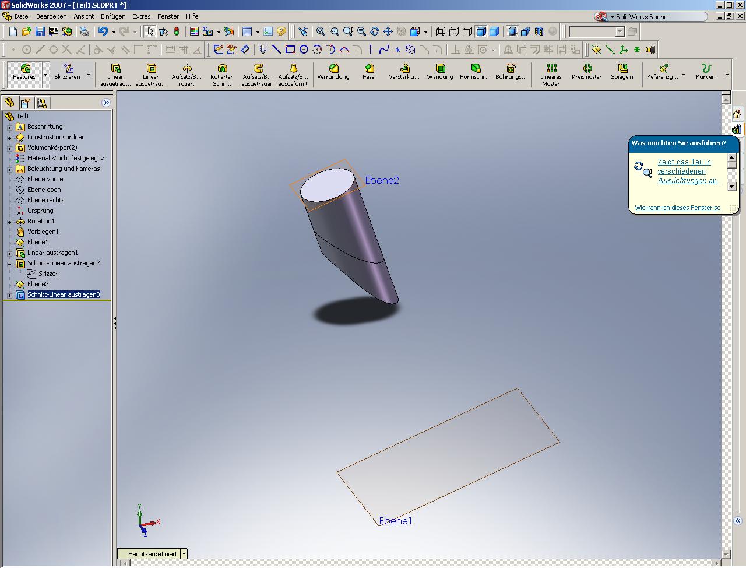Create a new document with the New icon

tap(13, 31)
